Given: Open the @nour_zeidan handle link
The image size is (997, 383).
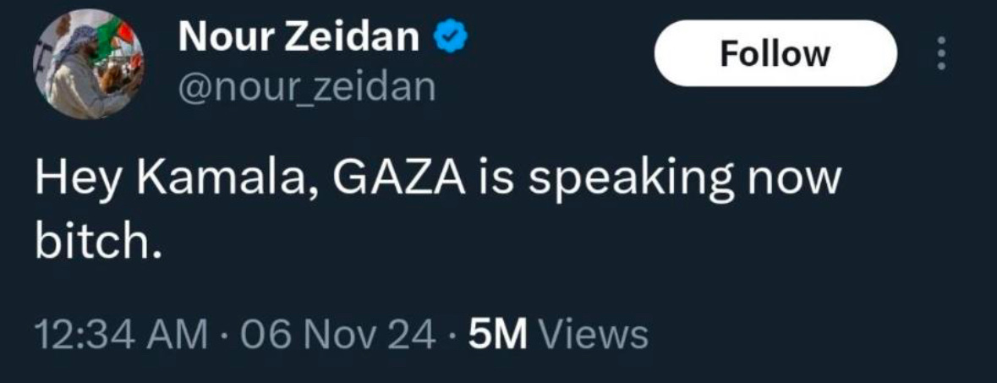Looking at the screenshot, I should [x=305, y=85].
